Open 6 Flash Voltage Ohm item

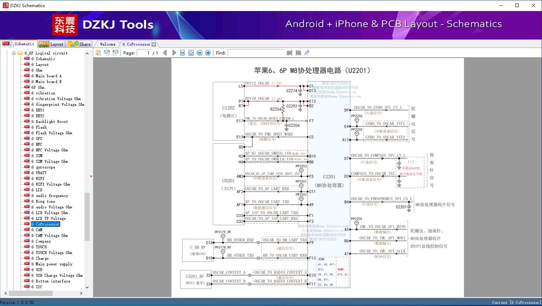pos(52,133)
